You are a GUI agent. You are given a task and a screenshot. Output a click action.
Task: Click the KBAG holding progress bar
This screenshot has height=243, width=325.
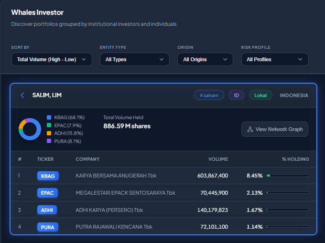[288, 176]
